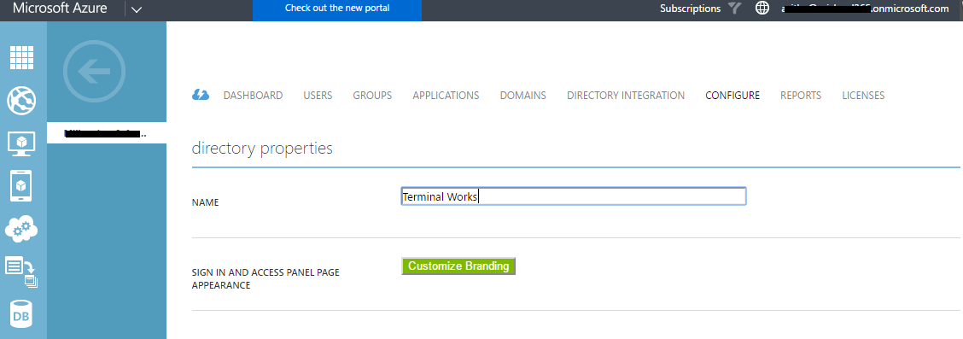Click the quick start cloud lightning icon

(201, 95)
